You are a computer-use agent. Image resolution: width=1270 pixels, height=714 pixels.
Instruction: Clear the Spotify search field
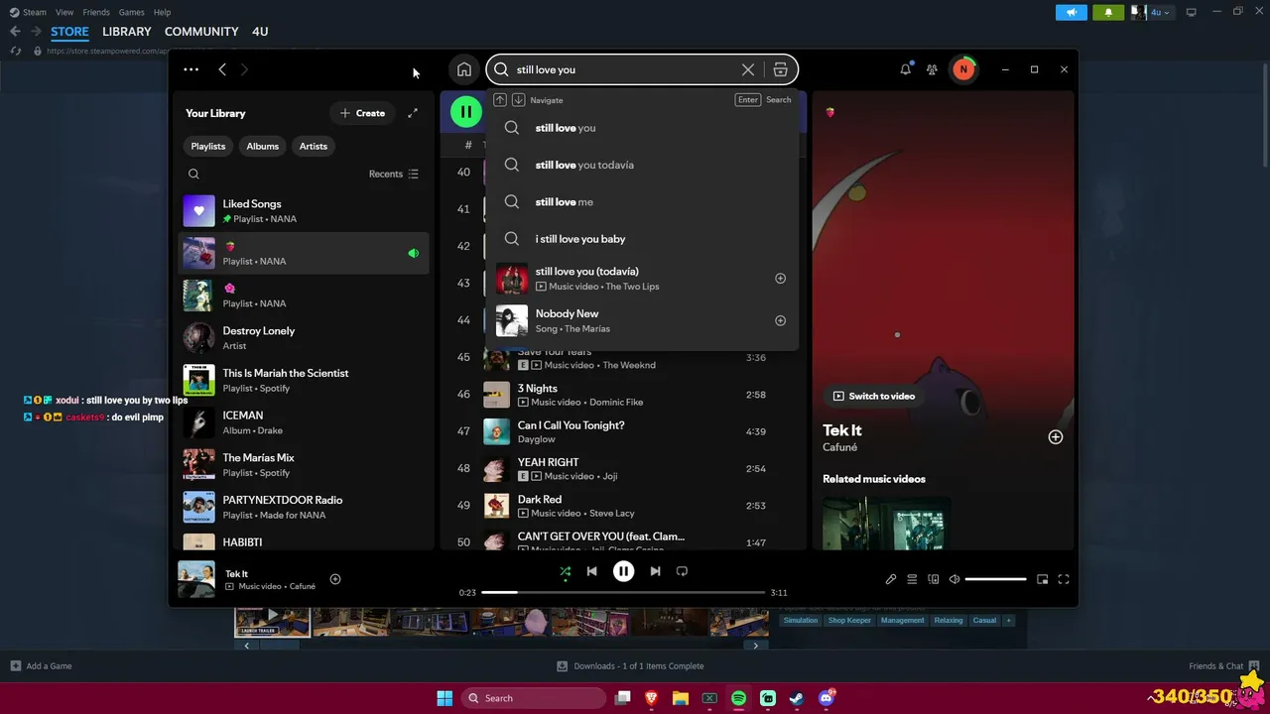click(x=748, y=69)
